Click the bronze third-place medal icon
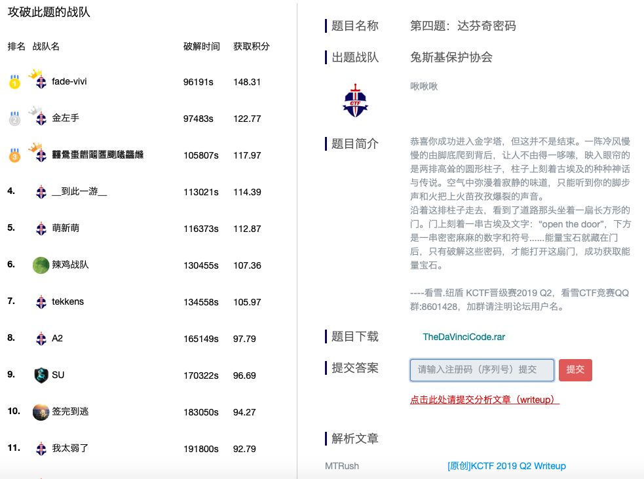The width and height of the screenshot is (644, 479). click(x=15, y=155)
